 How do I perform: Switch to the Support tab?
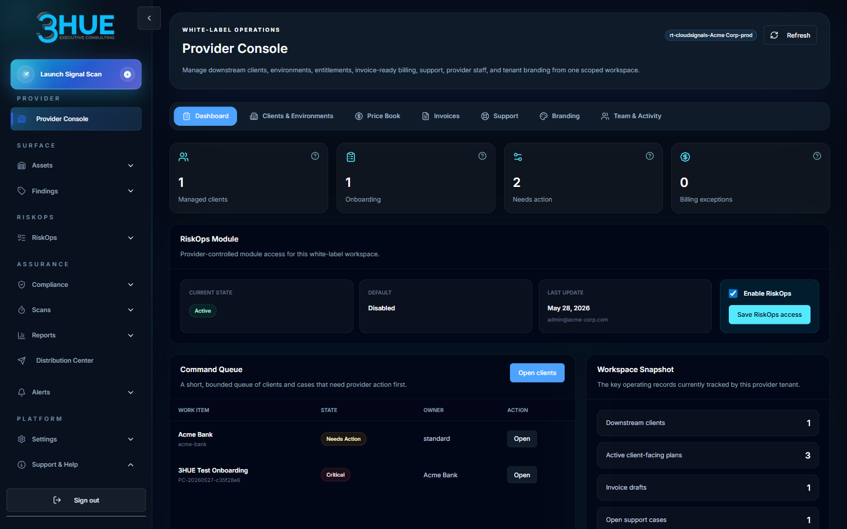pyautogui.click(x=499, y=116)
